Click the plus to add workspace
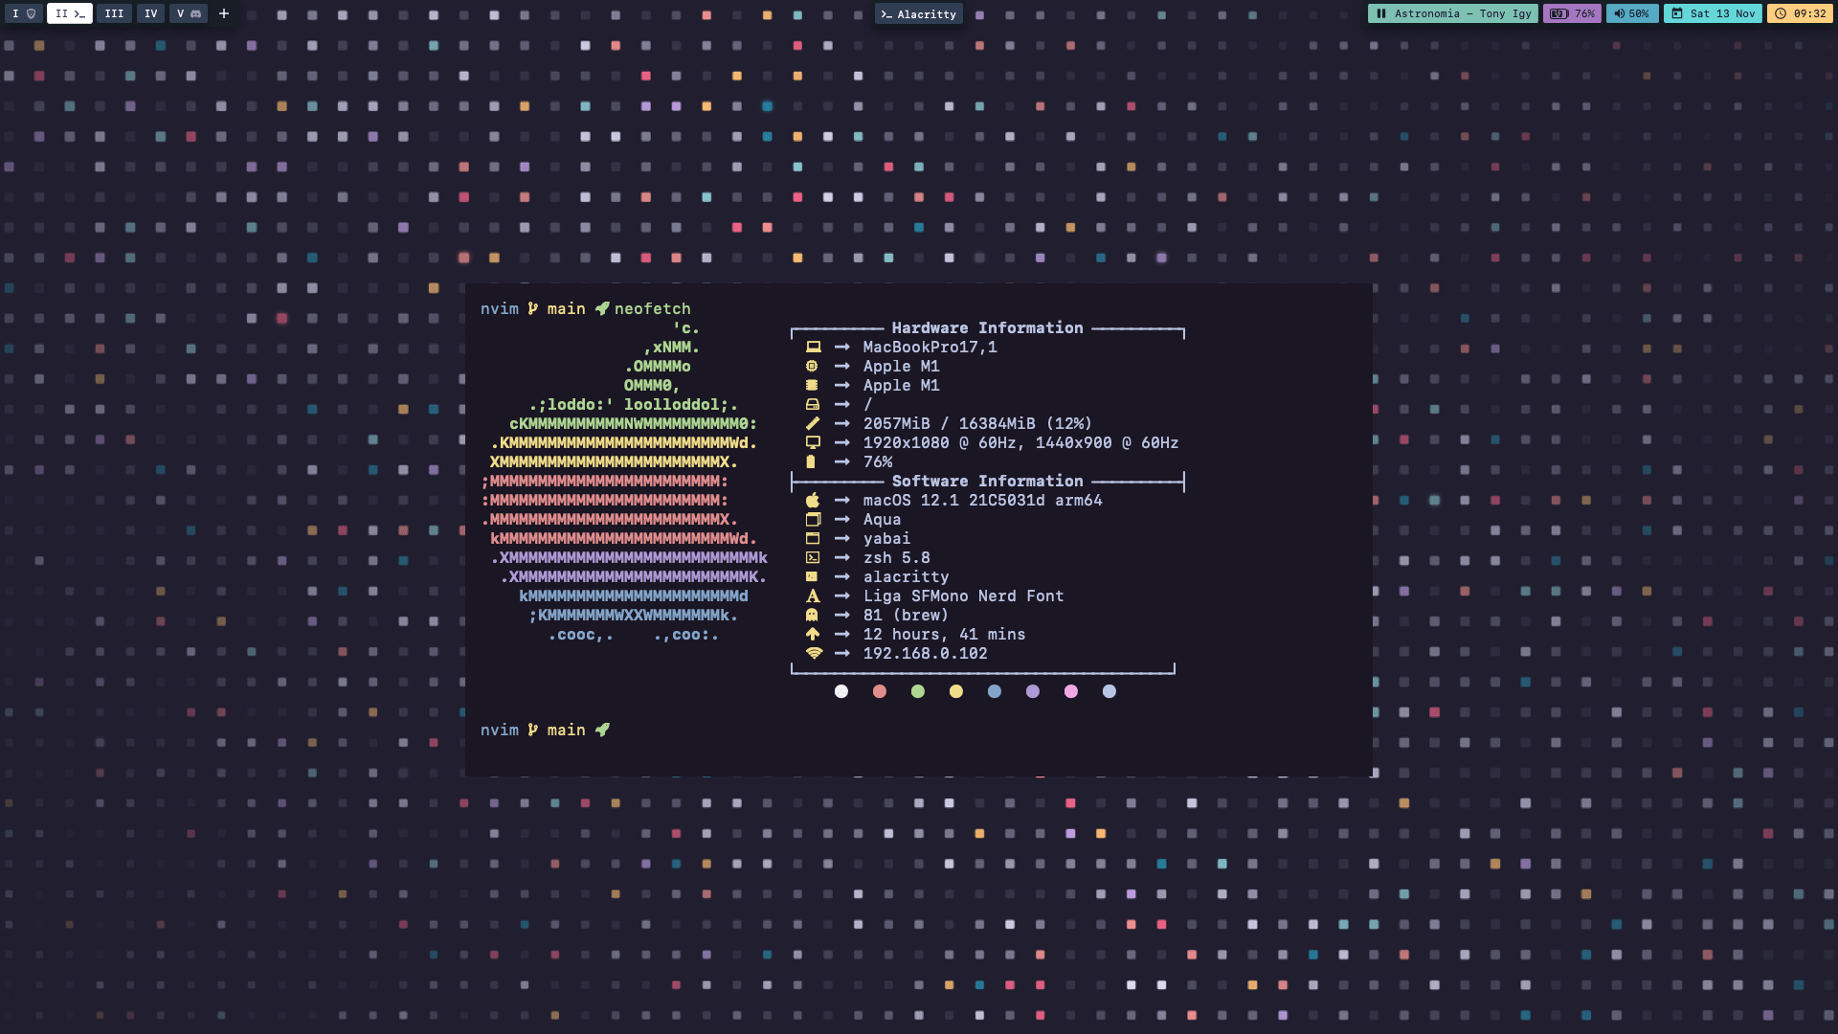The image size is (1838, 1034). [224, 13]
